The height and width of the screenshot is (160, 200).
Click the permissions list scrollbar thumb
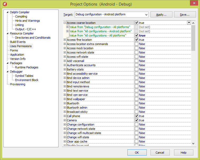(x=193, y=38)
